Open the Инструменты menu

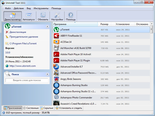(x=41, y=8)
